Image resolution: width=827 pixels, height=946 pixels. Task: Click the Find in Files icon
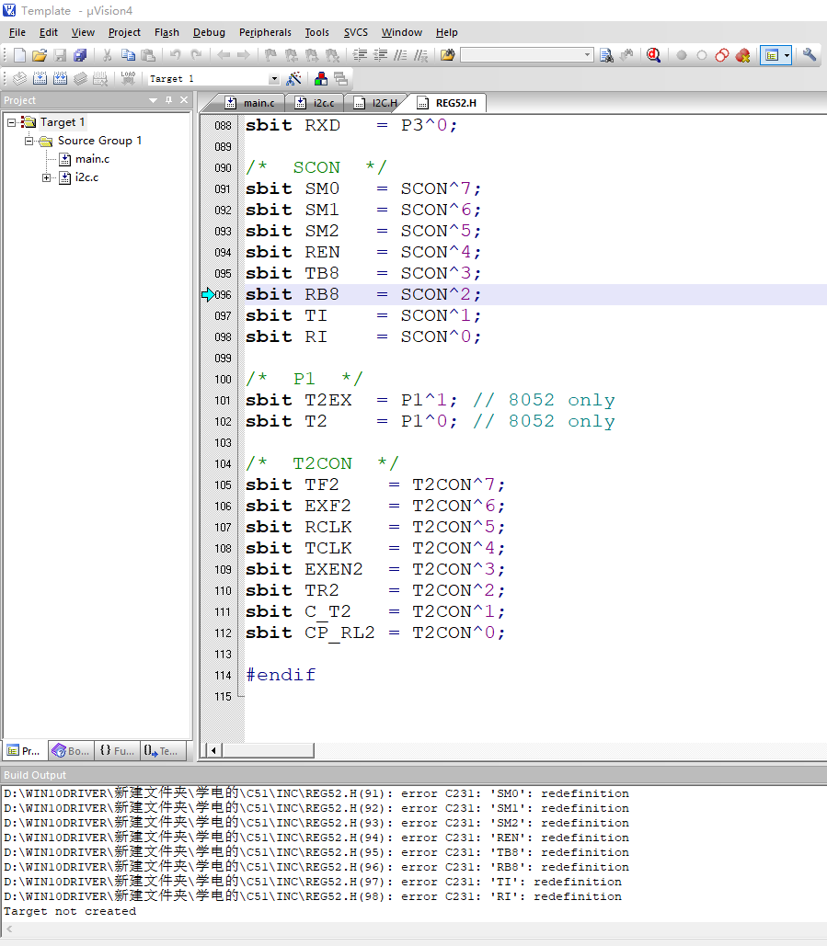coord(447,55)
